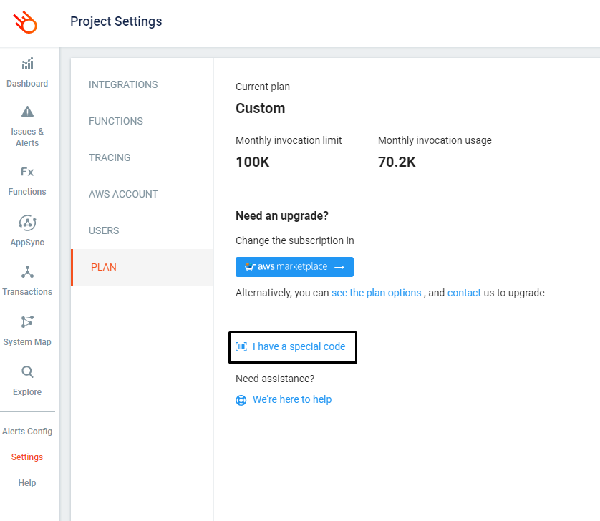Open Issues & Alerts warning icon

coord(27,112)
